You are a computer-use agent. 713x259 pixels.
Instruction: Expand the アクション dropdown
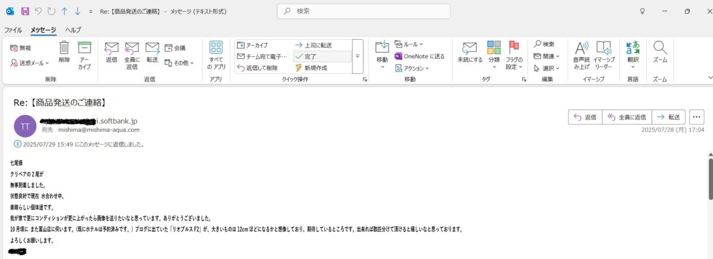click(x=411, y=68)
